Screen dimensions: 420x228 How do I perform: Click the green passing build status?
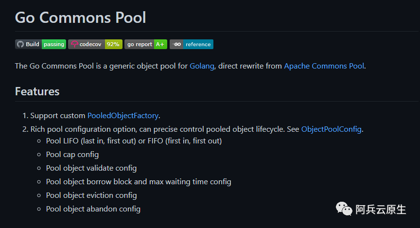pos(54,44)
